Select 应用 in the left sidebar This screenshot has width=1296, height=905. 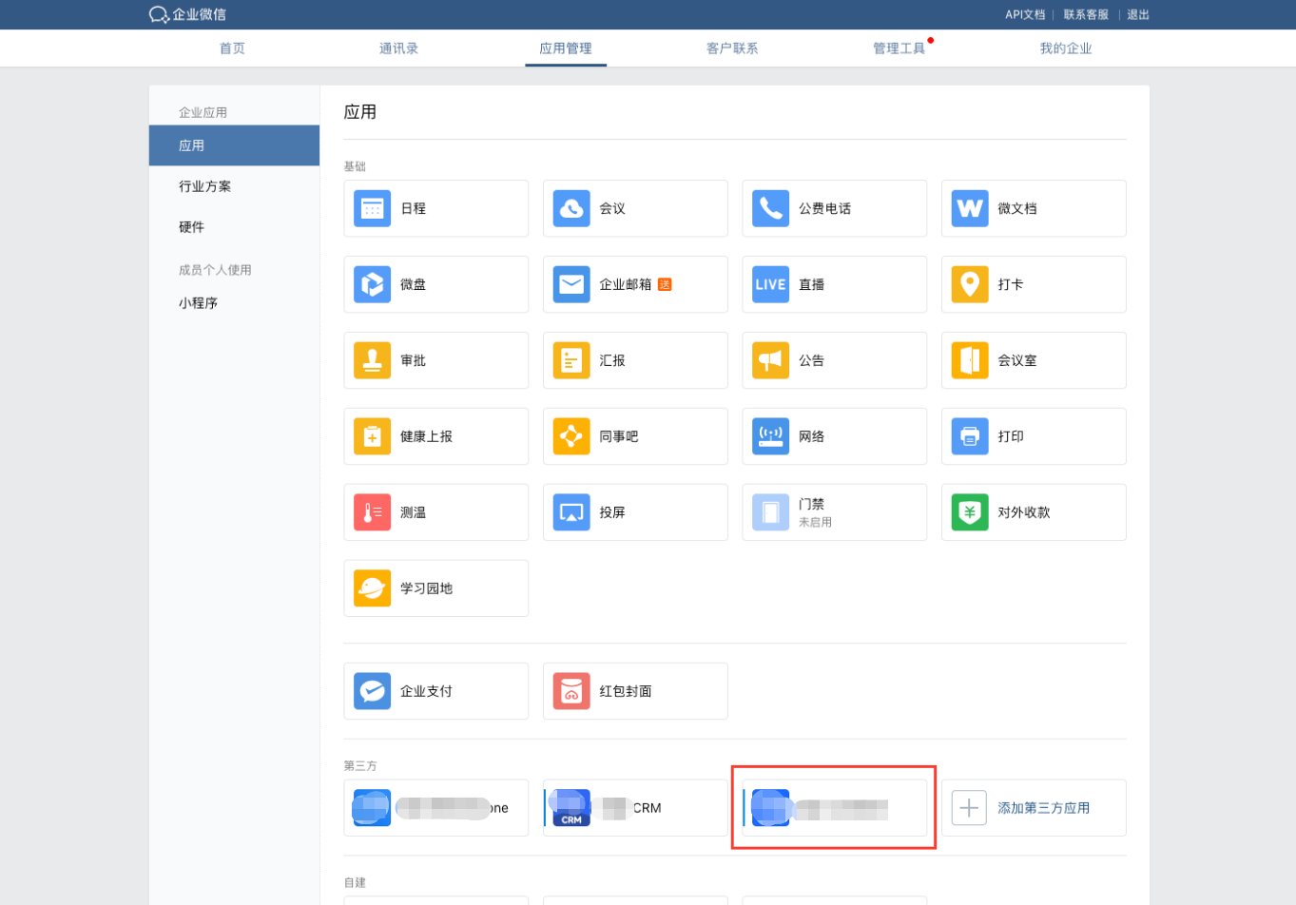[234, 145]
